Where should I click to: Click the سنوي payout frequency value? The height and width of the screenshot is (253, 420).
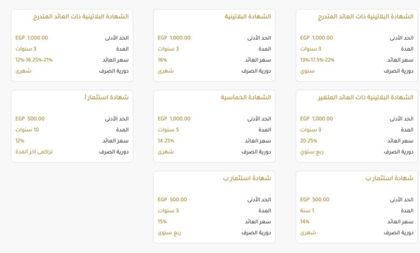pyautogui.click(x=307, y=71)
